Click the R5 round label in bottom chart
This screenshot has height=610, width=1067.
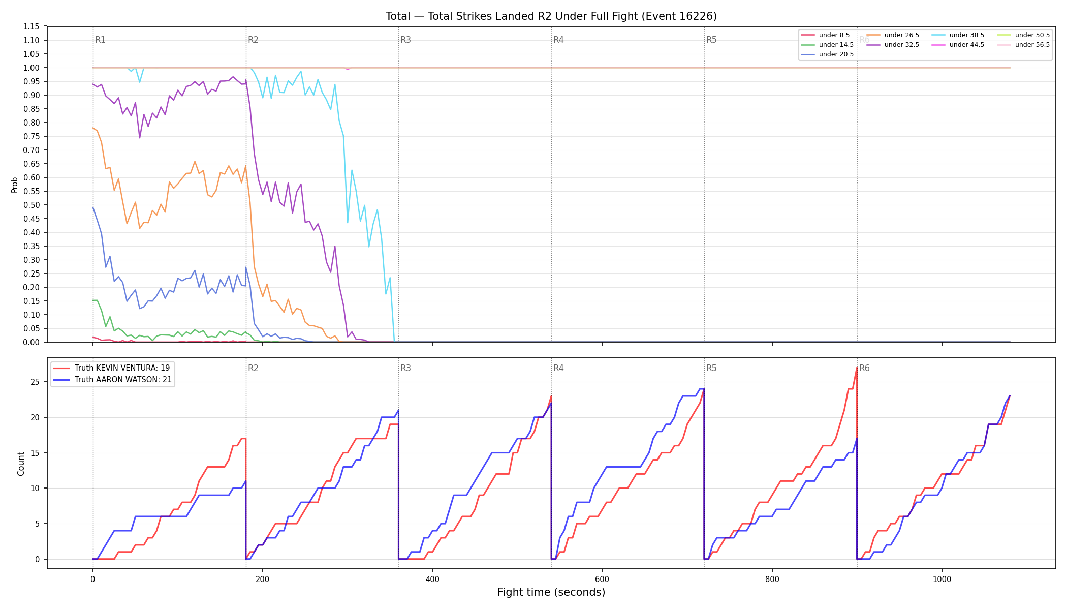tap(711, 368)
